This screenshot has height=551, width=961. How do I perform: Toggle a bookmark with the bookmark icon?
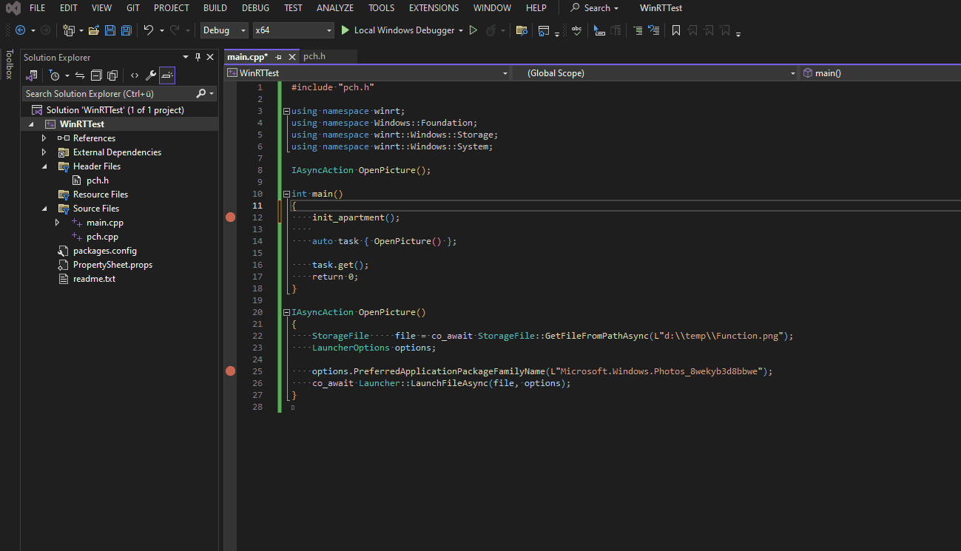pyautogui.click(x=676, y=30)
